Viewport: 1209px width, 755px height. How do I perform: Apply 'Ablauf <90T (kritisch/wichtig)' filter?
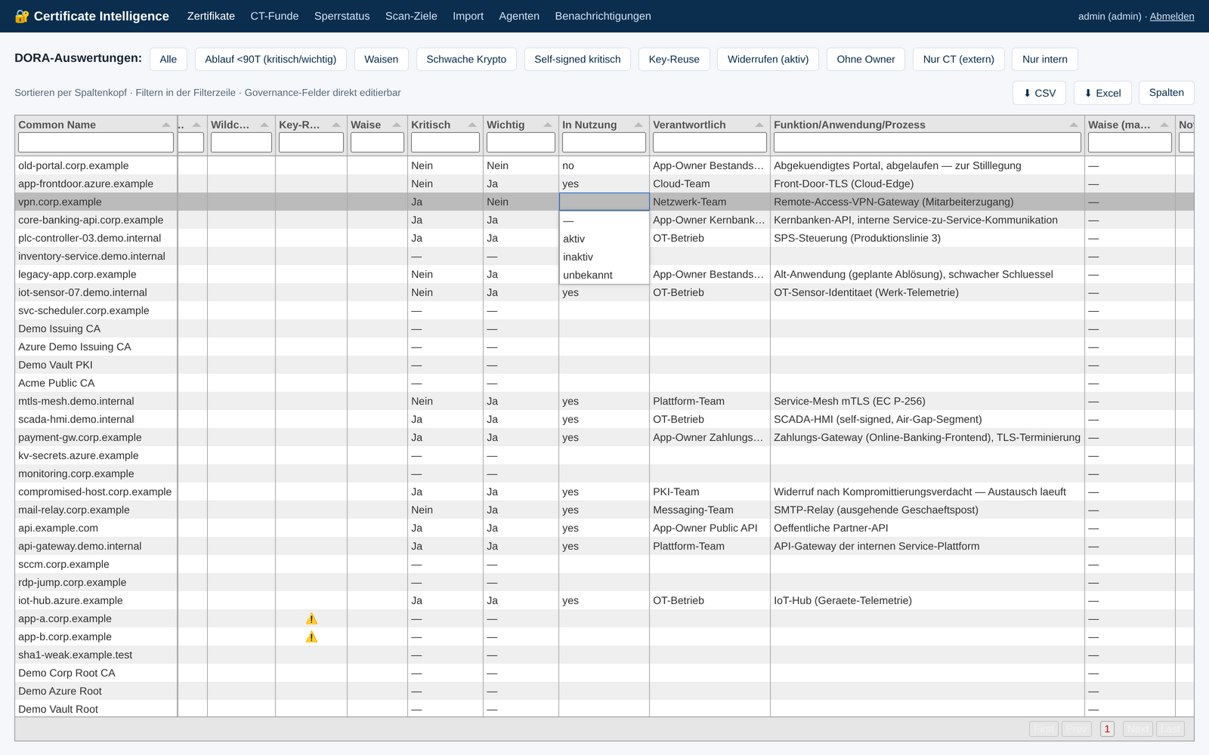(271, 59)
